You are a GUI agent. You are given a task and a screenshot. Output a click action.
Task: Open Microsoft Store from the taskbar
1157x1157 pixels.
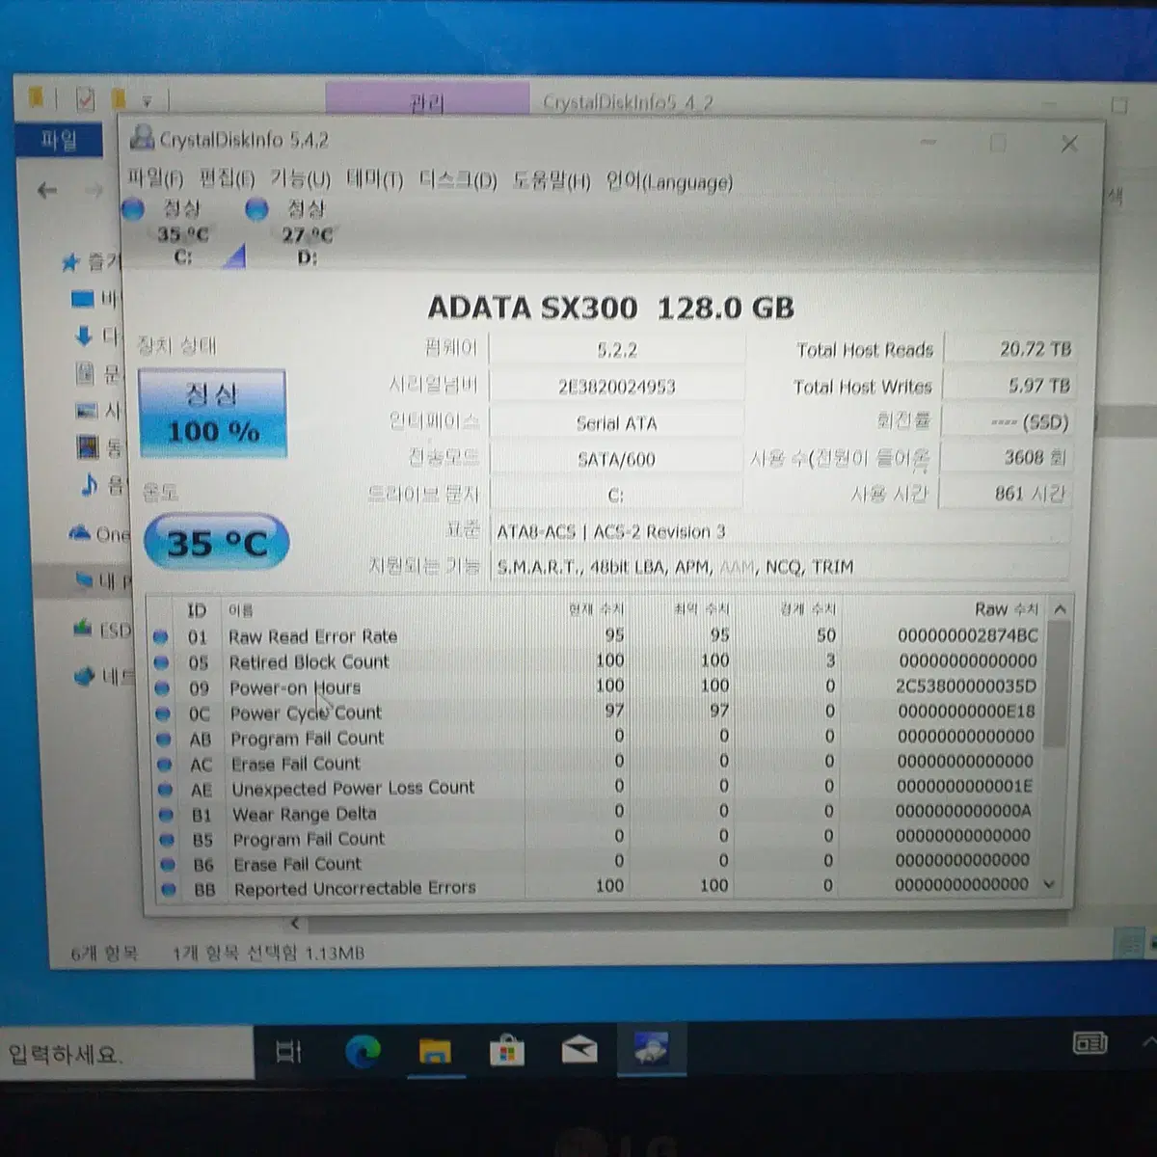point(506,1051)
